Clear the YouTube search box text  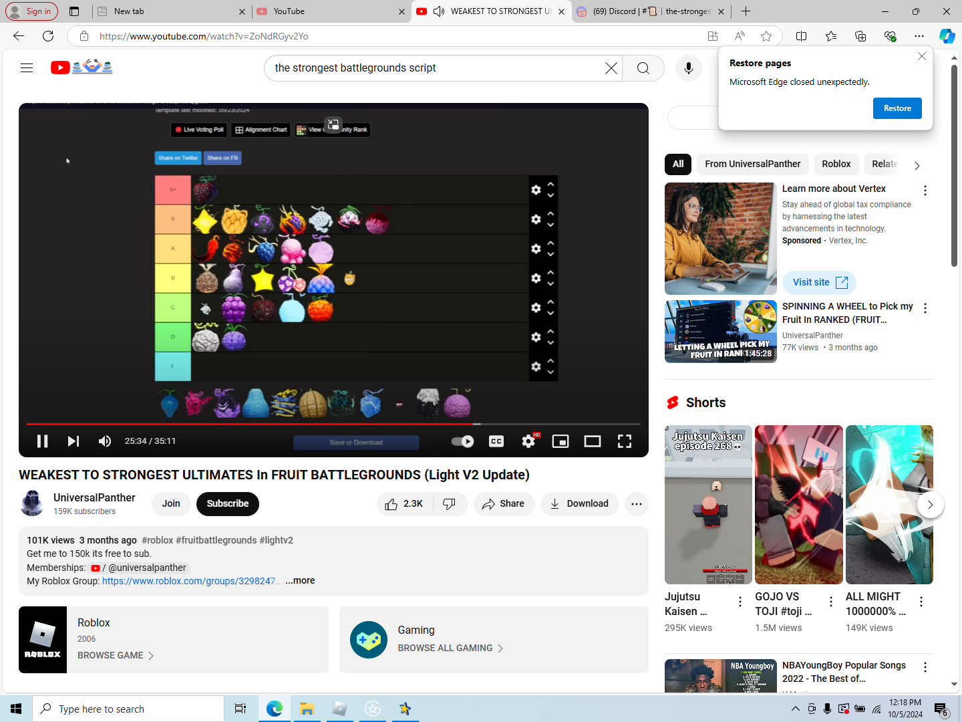[611, 68]
